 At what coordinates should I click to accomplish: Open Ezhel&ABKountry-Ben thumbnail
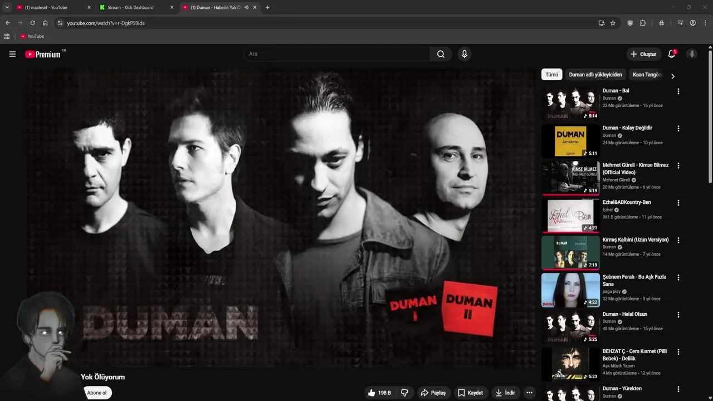coord(570,216)
